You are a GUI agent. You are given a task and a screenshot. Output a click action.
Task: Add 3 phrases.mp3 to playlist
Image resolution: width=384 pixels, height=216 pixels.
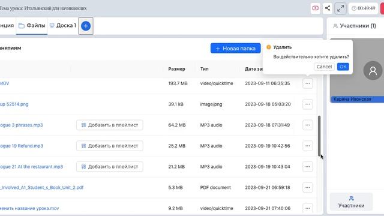point(109,125)
